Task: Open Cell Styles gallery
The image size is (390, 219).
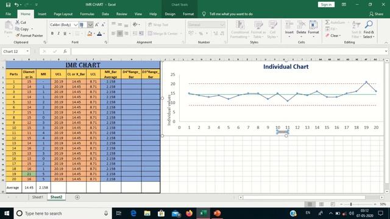Action: pos(272,30)
